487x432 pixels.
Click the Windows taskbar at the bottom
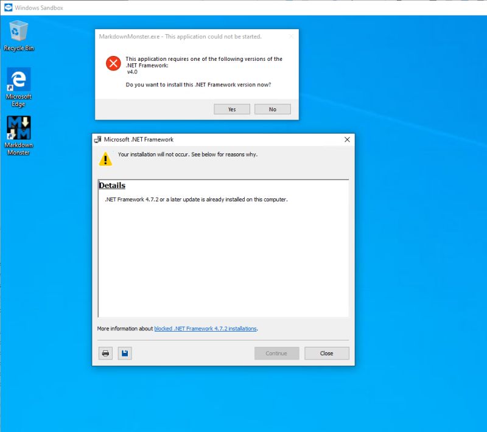[x=243, y=428]
